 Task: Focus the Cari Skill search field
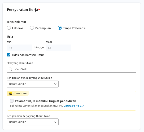click(x=72, y=69)
